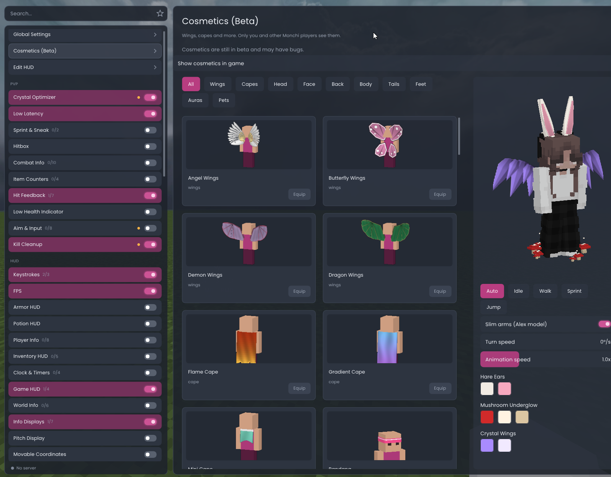The width and height of the screenshot is (611, 477).
Task: Select the Auras category tab
Action: pos(195,100)
